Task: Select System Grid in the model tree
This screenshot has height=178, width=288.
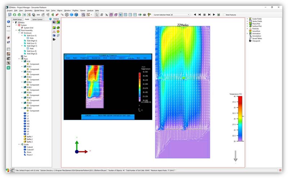Action: click(x=28, y=28)
